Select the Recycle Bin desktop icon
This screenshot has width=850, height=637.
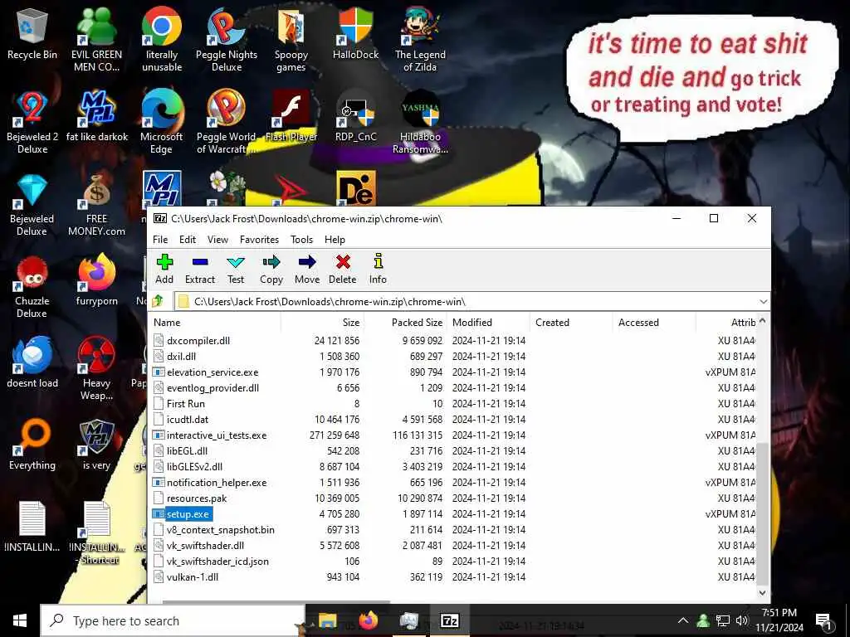coord(32,35)
